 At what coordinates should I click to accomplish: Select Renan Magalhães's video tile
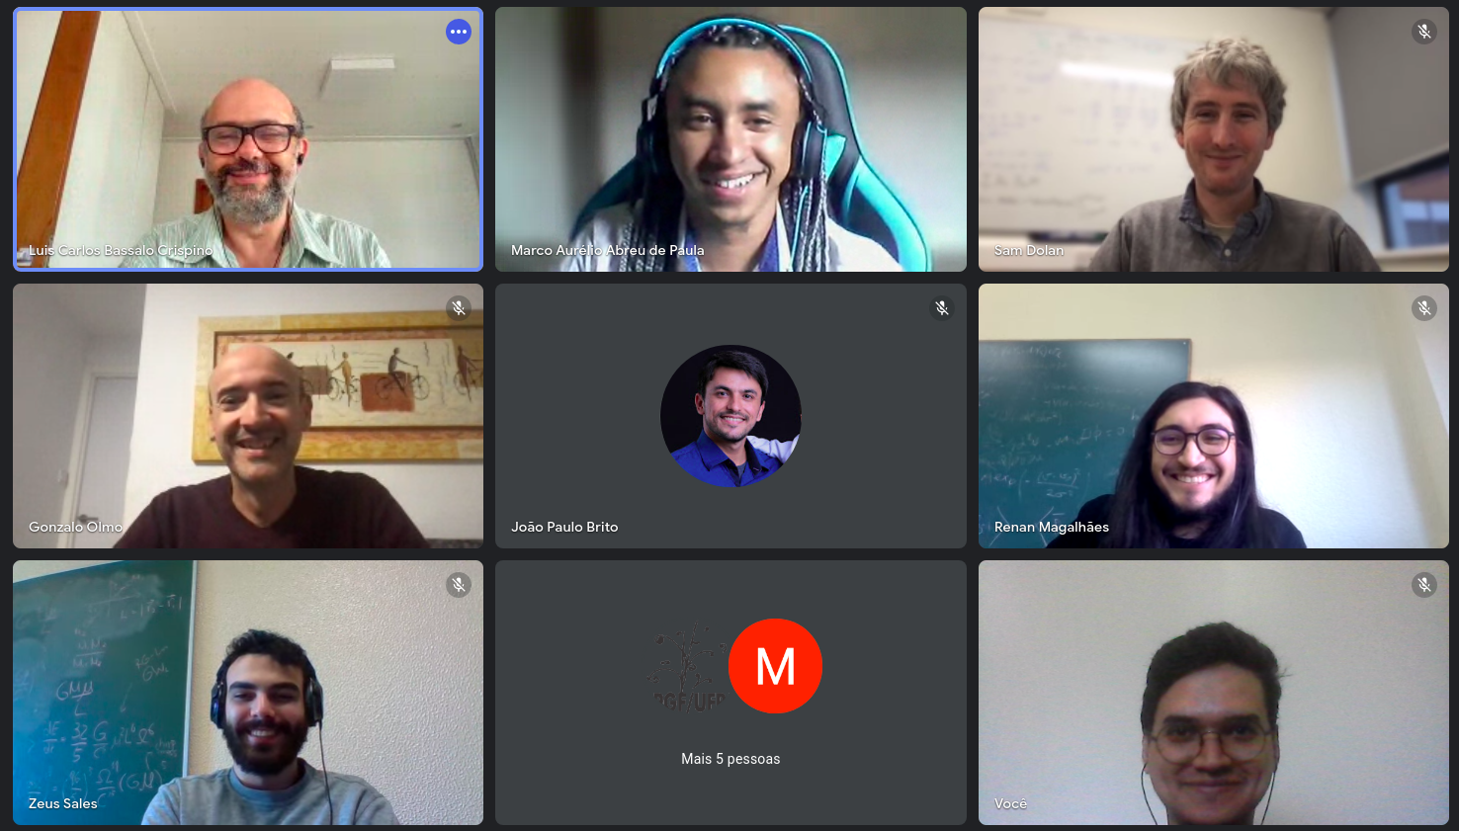click(x=1214, y=416)
